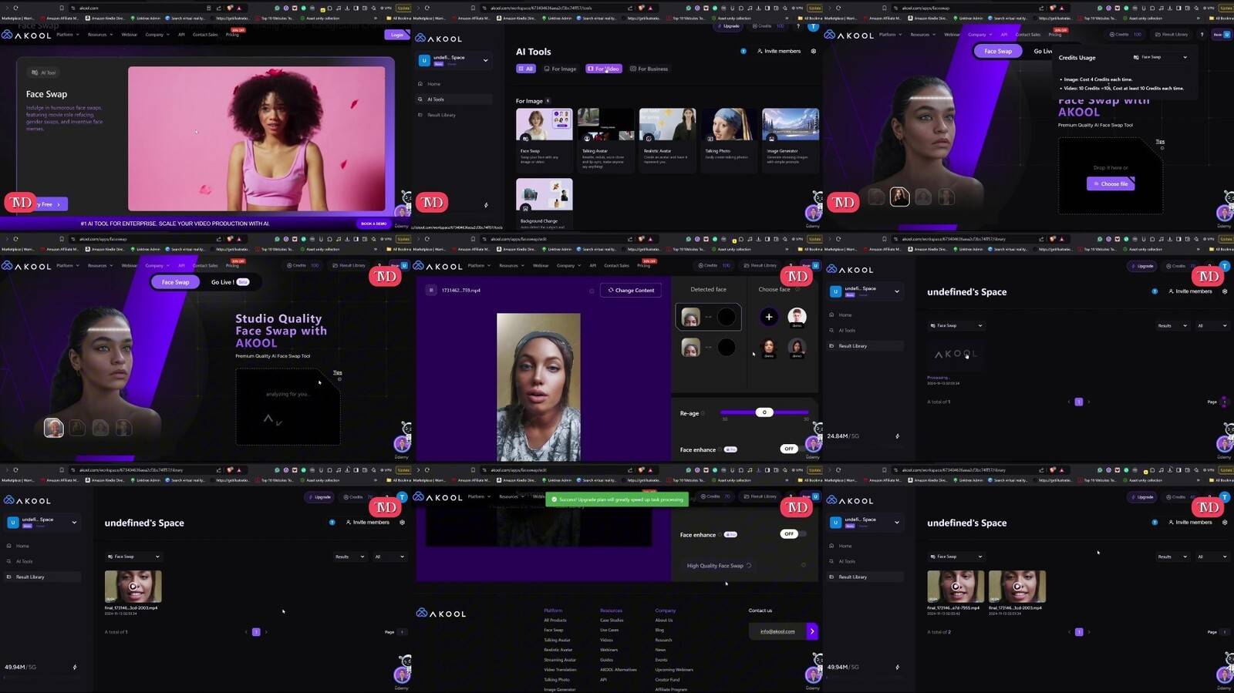Image resolution: width=1234 pixels, height=693 pixels.
Task: Click the BOOK A DEMO button on the homepage banner
Action: [x=374, y=224]
